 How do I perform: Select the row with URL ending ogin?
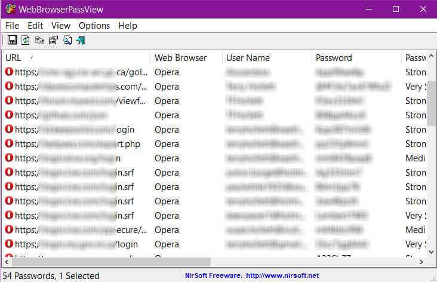pyautogui.click(x=214, y=130)
